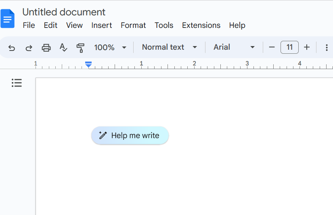Image resolution: width=333 pixels, height=215 pixels.
Task: Open the Tools menu
Action: click(x=164, y=25)
